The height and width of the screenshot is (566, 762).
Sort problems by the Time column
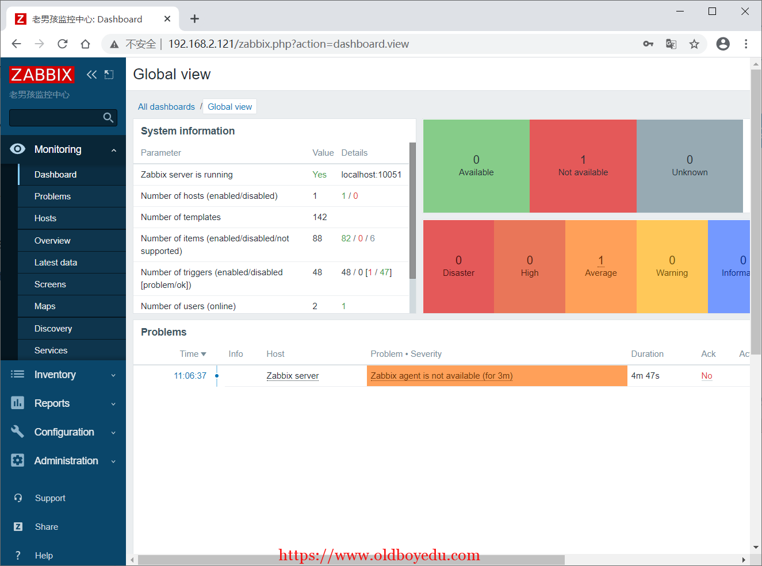(193, 354)
